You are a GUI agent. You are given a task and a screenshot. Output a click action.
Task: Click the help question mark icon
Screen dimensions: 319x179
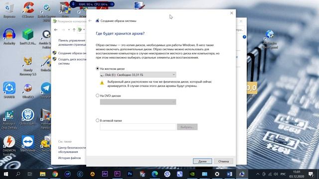(244, 37)
